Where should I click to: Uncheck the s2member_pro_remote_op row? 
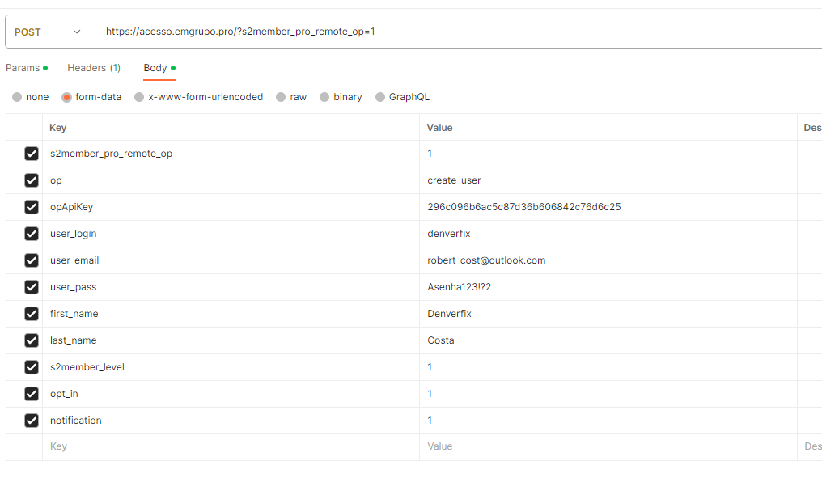coord(31,154)
